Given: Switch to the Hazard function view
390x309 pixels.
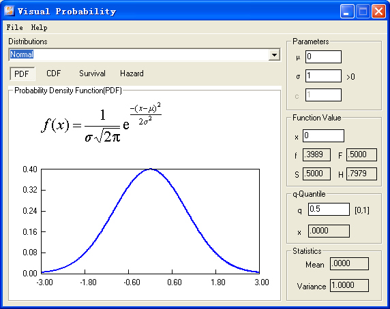Looking at the screenshot, I should coord(132,74).
